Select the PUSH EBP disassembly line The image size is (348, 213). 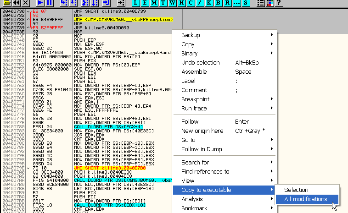[x=82, y=40]
